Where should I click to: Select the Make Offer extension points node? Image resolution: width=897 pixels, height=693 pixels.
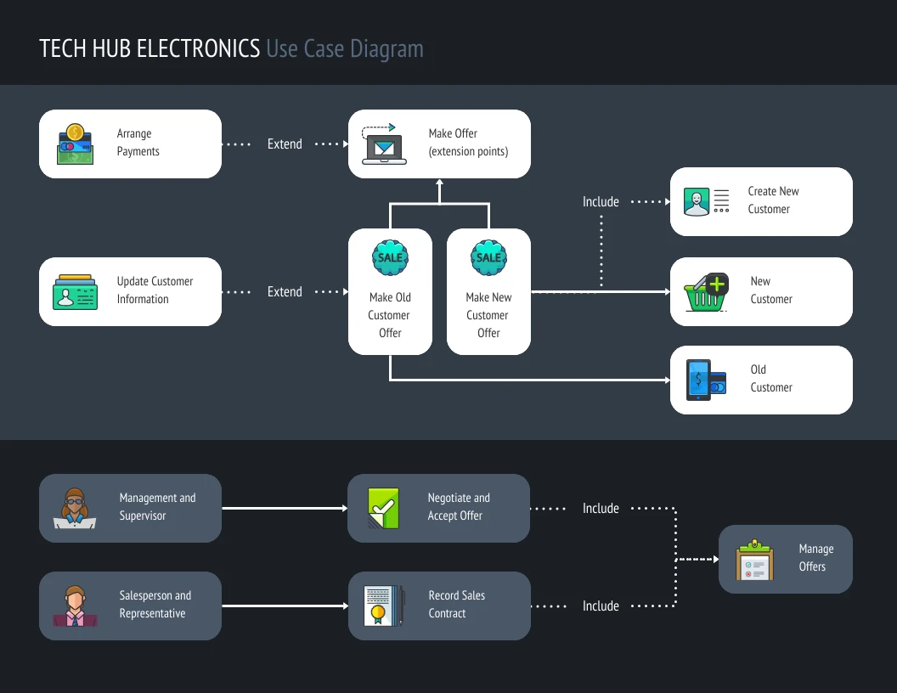(439, 144)
